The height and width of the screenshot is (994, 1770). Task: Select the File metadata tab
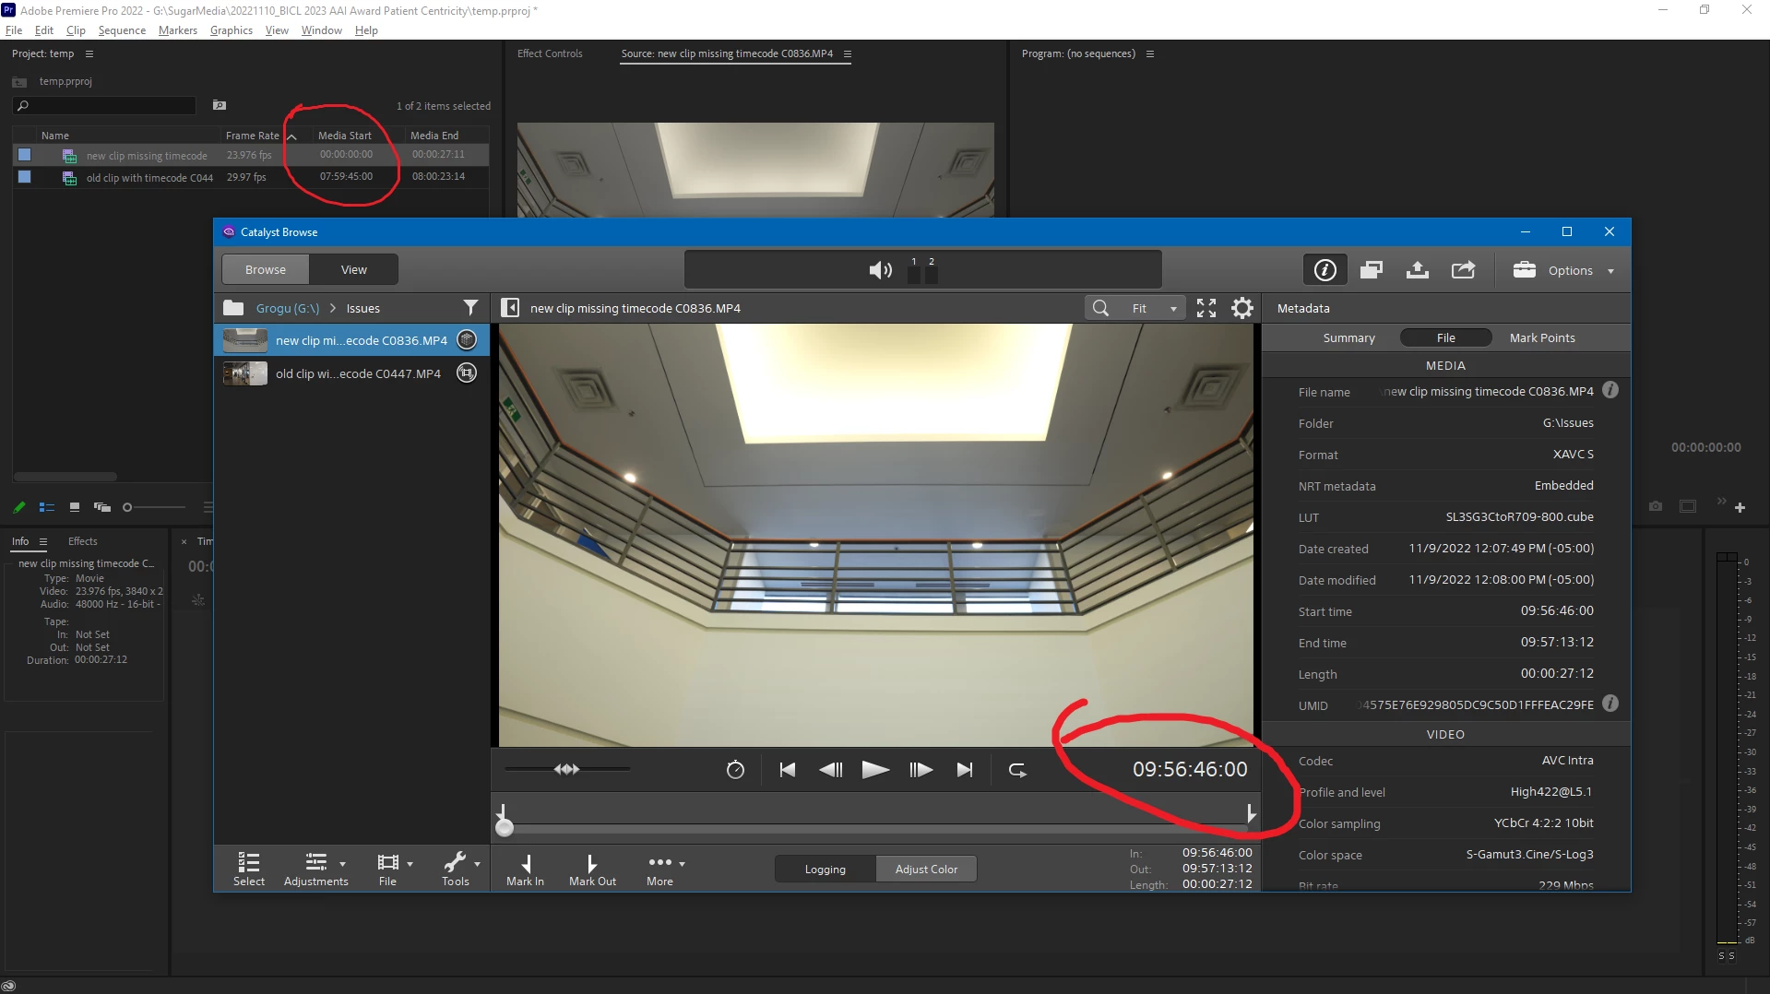(1445, 337)
